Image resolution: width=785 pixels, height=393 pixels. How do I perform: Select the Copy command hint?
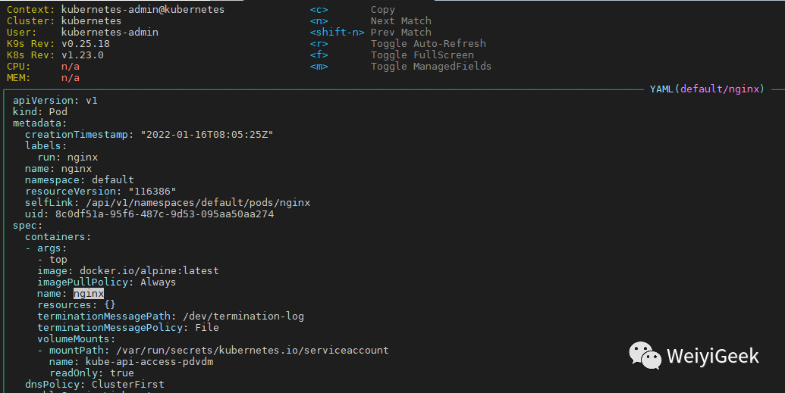pyautogui.click(x=382, y=10)
